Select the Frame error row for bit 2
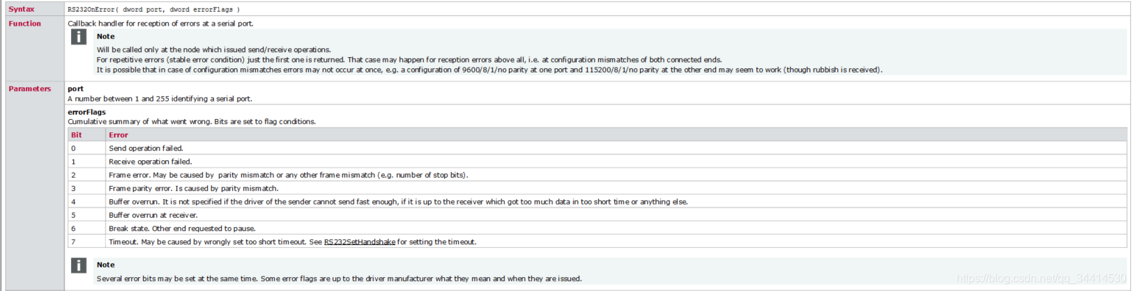Screen dimensions: 1133x291 (x=598, y=175)
